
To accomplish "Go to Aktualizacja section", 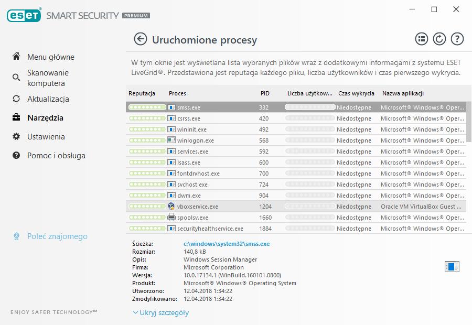I will tap(48, 99).
